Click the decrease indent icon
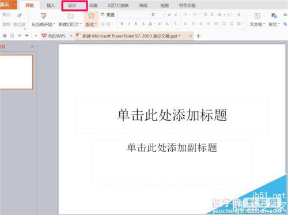Image resolution: width=288 pixels, height=215 pixels. pyautogui.click(x=206, y=14)
